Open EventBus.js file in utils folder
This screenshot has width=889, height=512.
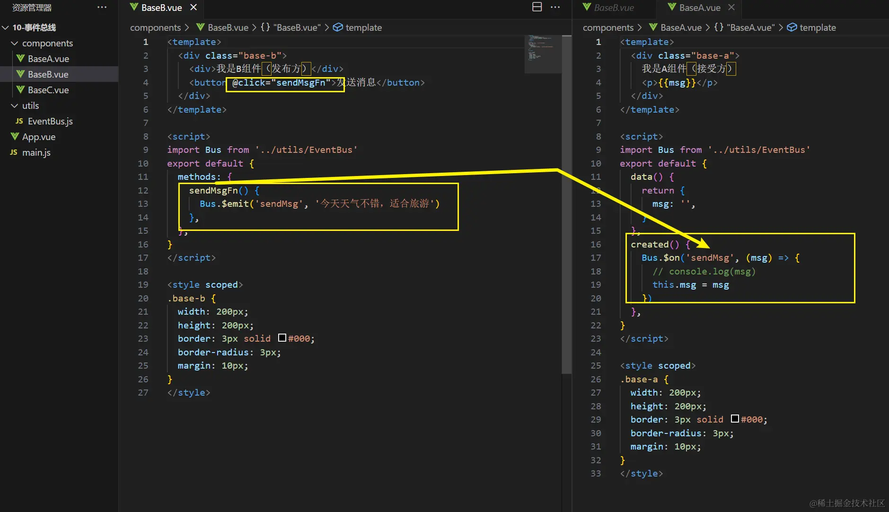(50, 121)
